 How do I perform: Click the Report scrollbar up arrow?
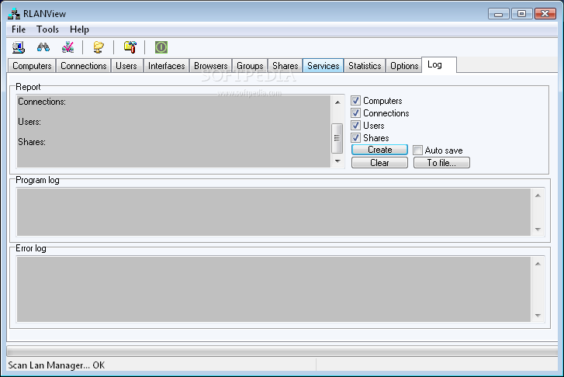coord(337,102)
